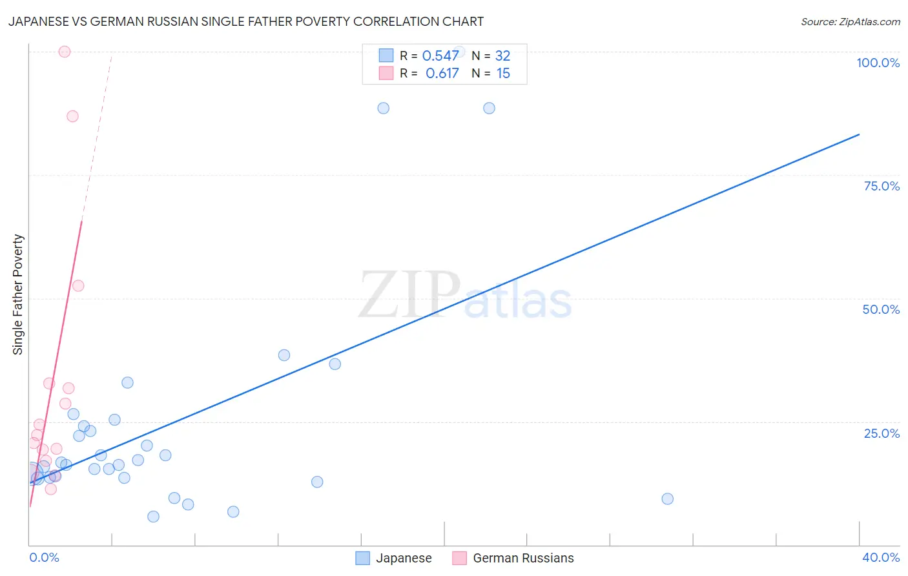Screen dimensions: 908x576
Task: Click the chart title text
Action: click(x=246, y=21)
